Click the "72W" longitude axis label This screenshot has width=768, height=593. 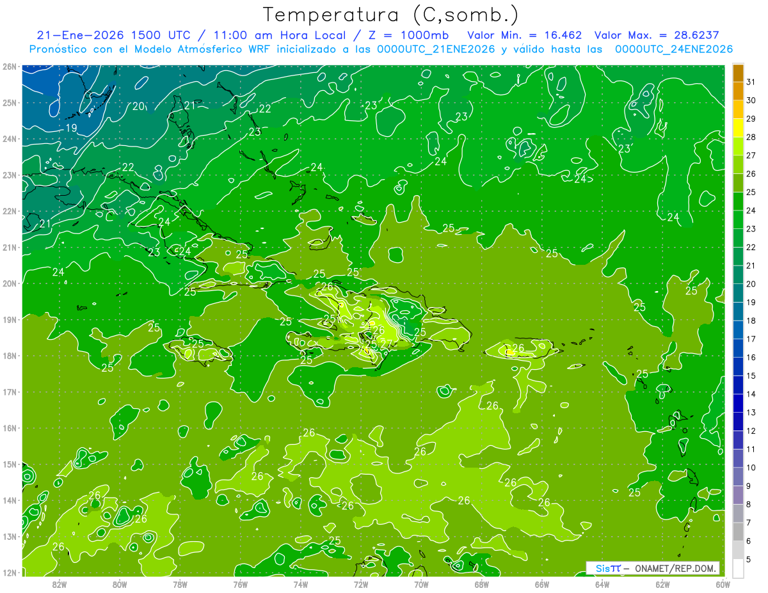pos(361,584)
